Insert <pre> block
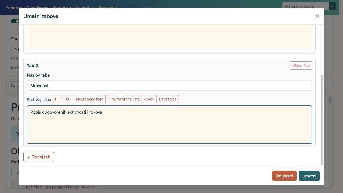The image size is (343, 193). (x=149, y=99)
